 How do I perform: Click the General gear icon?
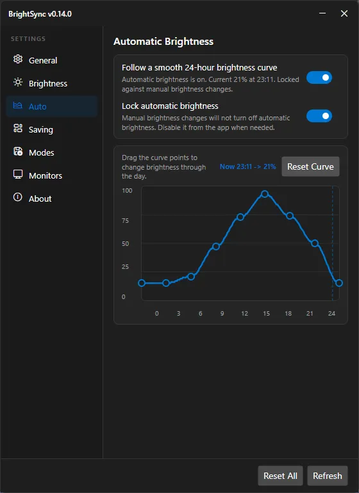coord(18,59)
